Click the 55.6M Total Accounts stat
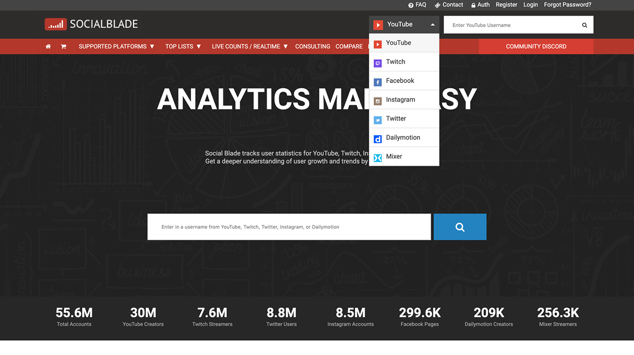 tap(74, 317)
